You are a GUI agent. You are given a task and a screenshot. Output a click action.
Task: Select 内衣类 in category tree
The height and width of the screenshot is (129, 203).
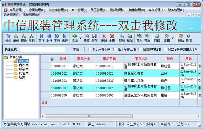click(x=24, y=65)
